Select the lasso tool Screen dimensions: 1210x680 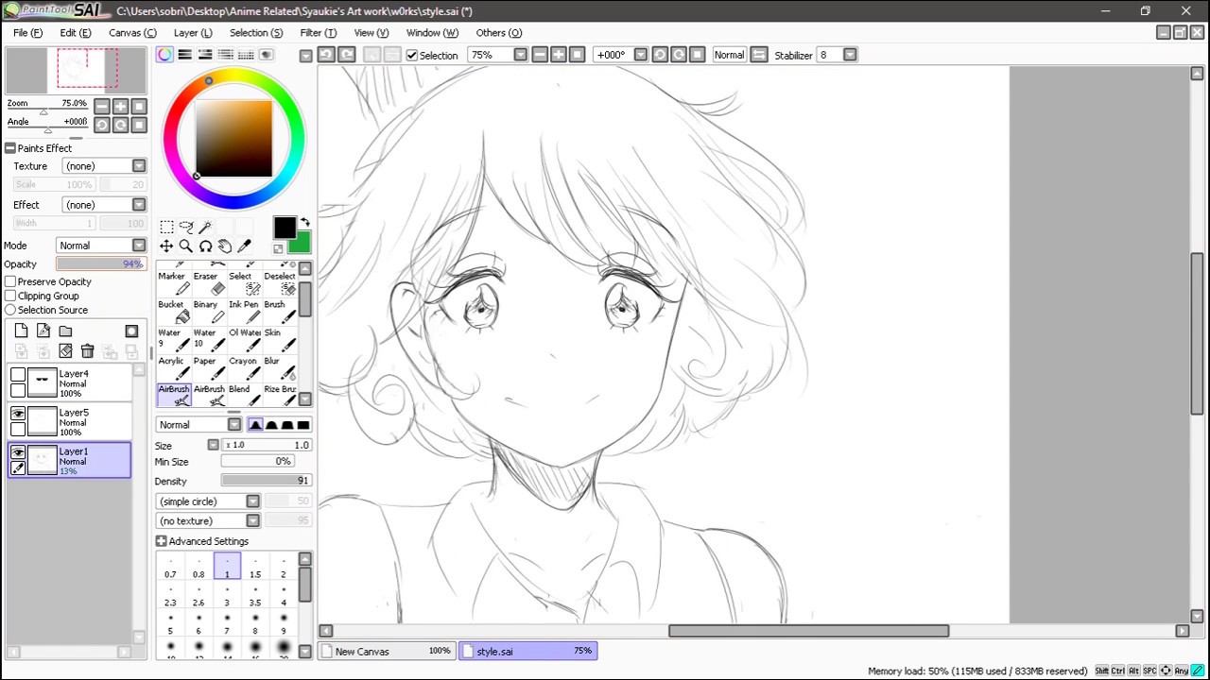[x=185, y=227]
